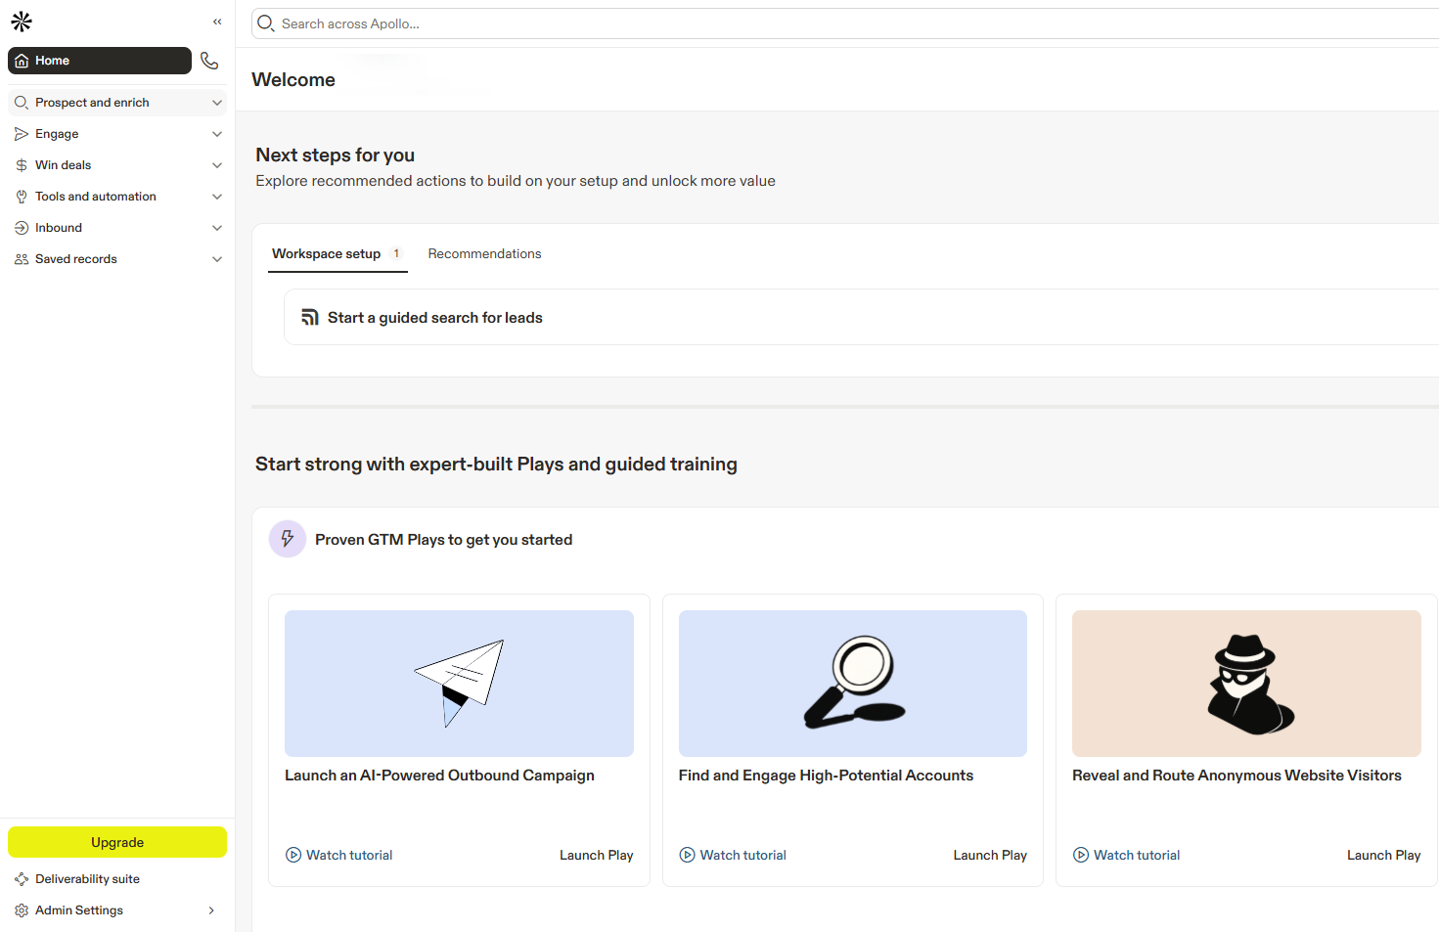Expand the Saved records section
The width and height of the screenshot is (1439, 932).
pos(217,259)
